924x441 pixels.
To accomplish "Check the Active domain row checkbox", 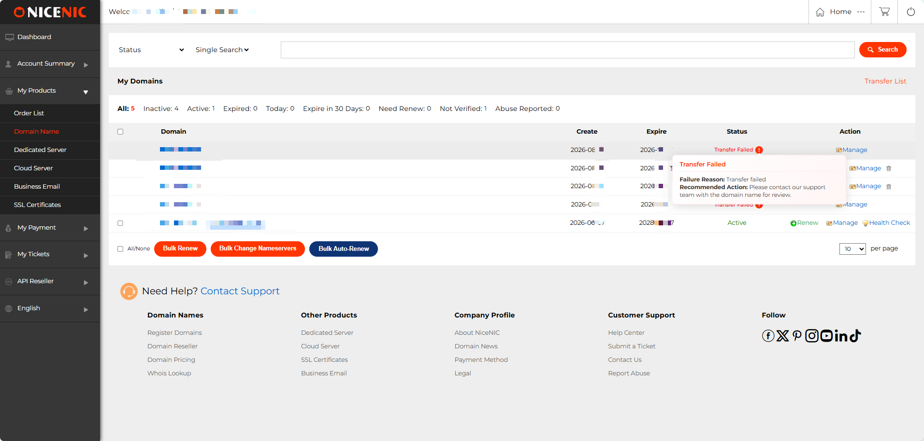I will 120,223.
